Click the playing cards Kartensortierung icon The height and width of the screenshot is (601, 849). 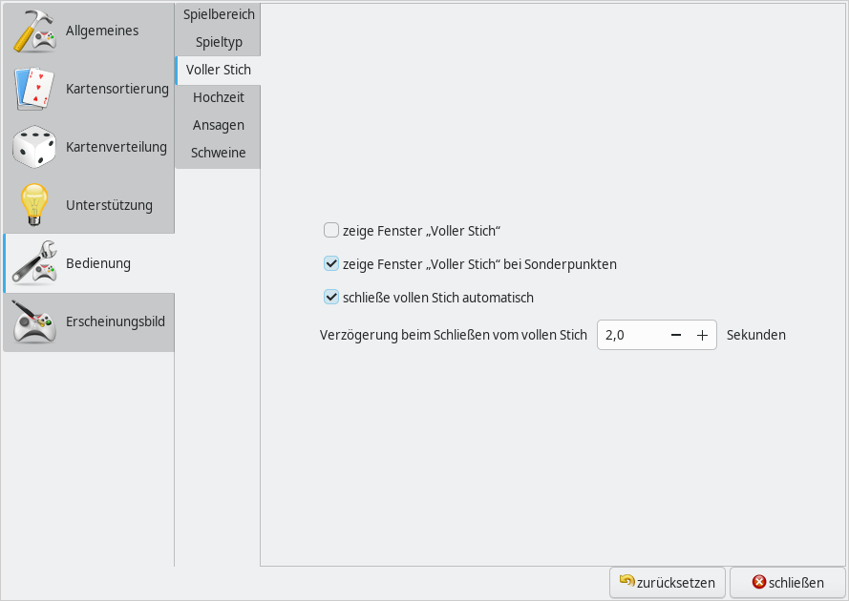pos(34,89)
